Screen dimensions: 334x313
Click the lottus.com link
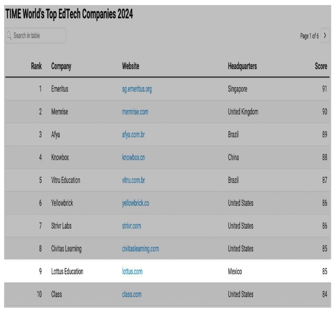click(x=132, y=272)
